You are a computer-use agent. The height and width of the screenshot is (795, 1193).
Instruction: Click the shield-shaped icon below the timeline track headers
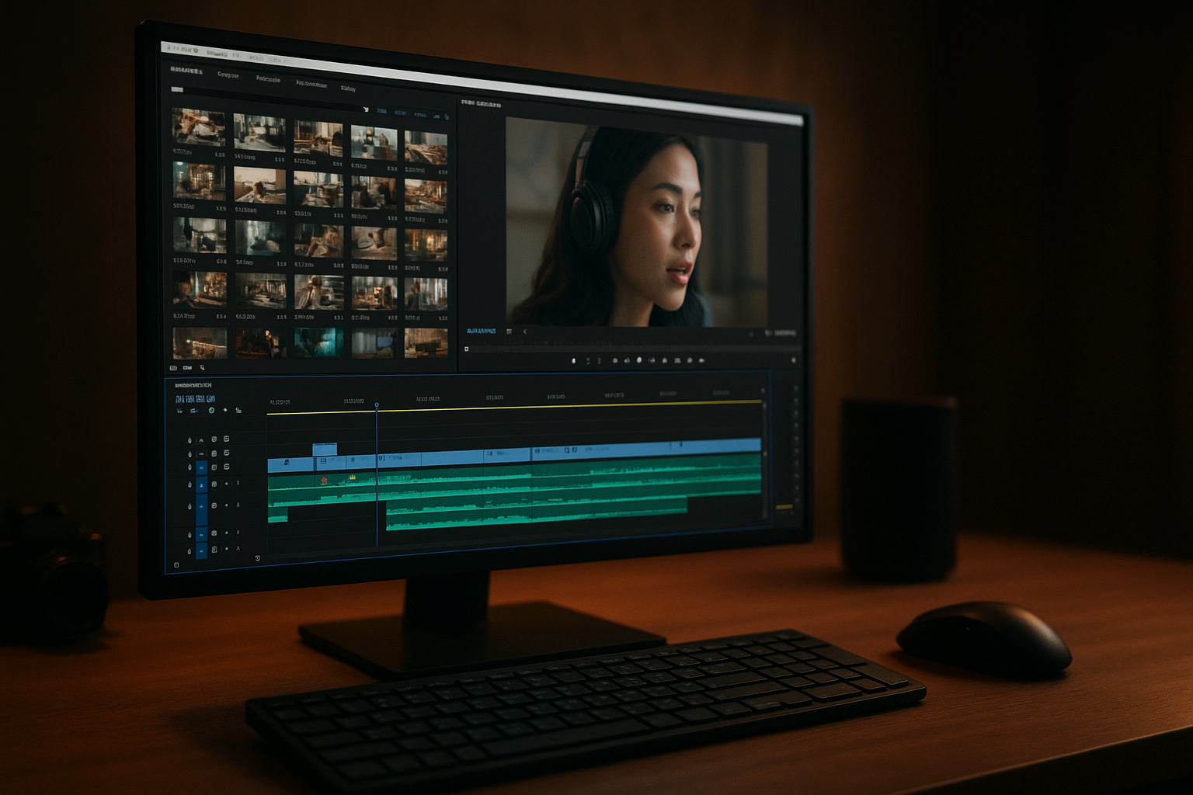point(258,558)
